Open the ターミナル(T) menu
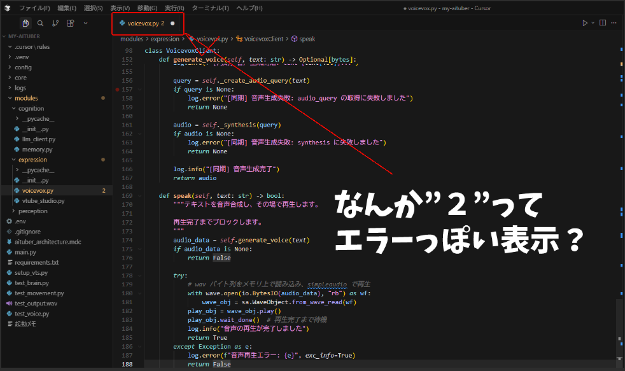625x371 pixels. click(x=210, y=8)
